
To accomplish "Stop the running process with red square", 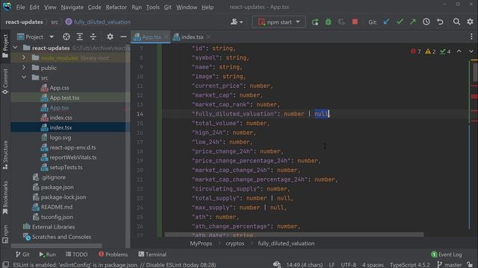I will pyautogui.click(x=355, y=22).
